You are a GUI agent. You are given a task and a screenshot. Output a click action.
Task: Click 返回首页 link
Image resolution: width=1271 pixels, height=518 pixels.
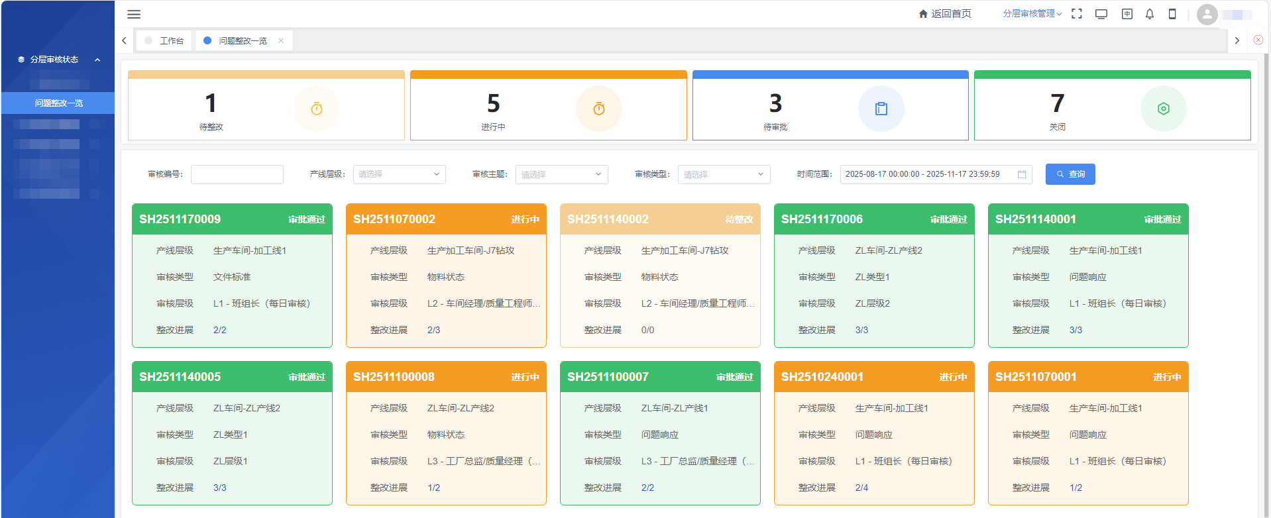coord(945,14)
